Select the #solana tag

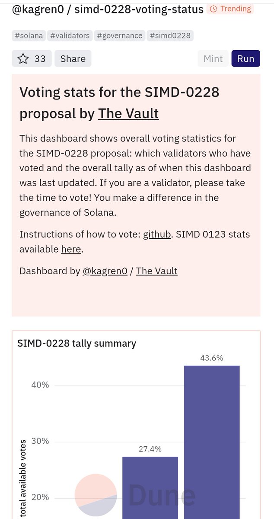point(29,35)
